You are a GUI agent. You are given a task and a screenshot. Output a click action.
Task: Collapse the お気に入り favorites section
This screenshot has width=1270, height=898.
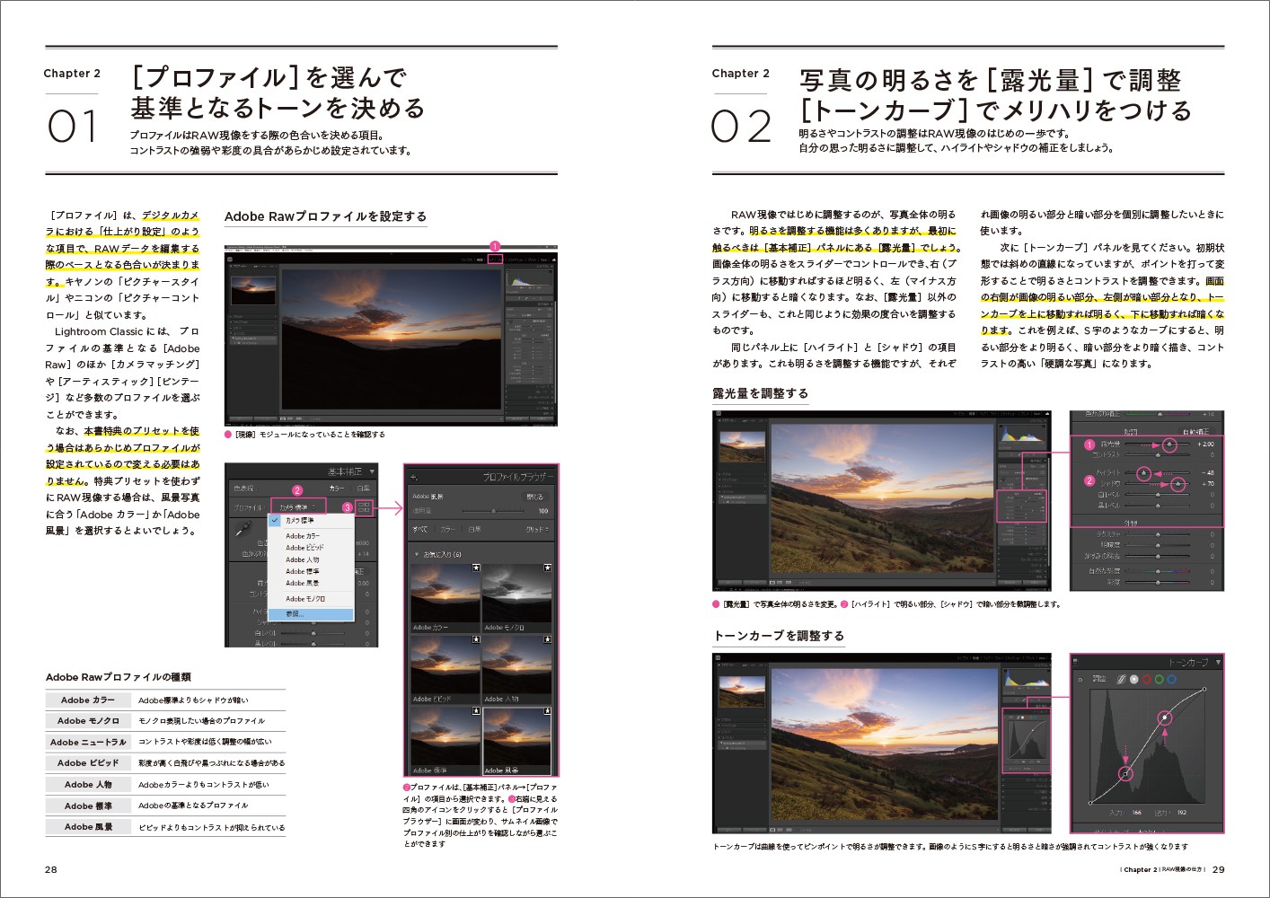tap(417, 555)
